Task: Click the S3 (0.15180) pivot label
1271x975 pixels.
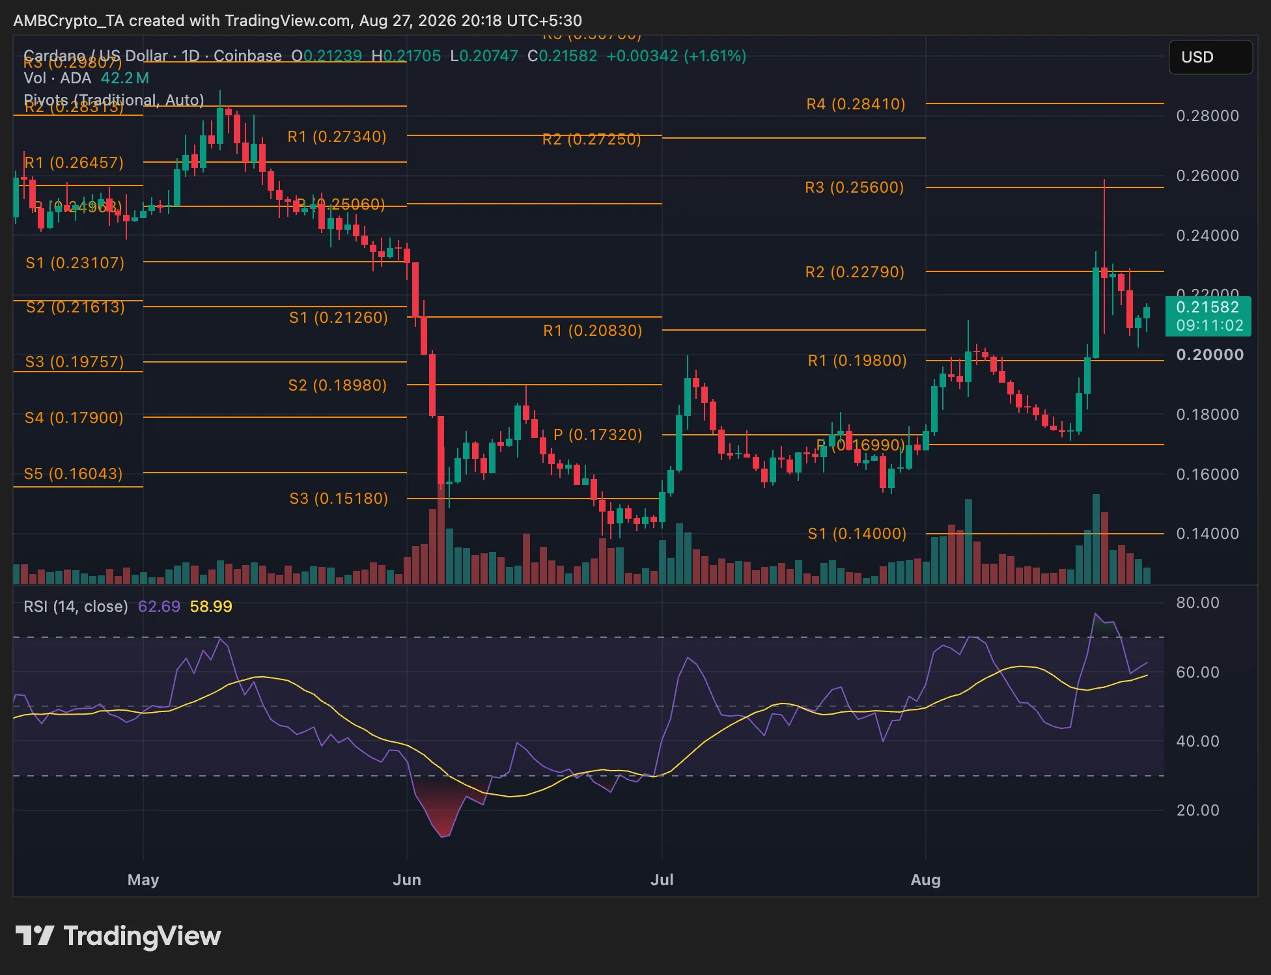Action: (339, 499)
